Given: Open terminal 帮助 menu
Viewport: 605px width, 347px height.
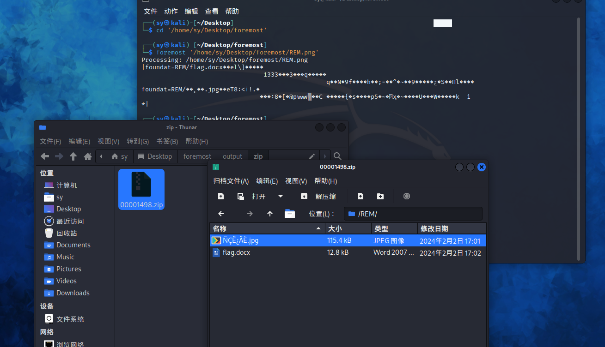Looking at the screenshot, I should tap(232, 11).
